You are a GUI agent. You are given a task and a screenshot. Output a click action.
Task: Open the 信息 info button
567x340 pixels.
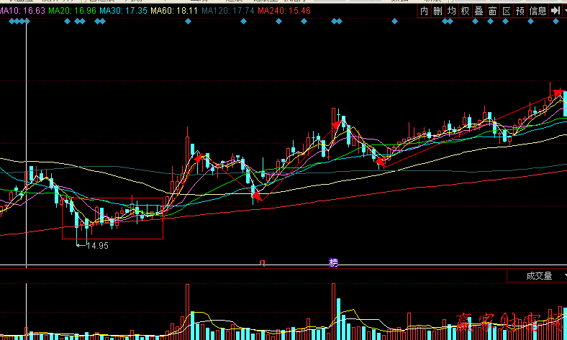(537, 12)
